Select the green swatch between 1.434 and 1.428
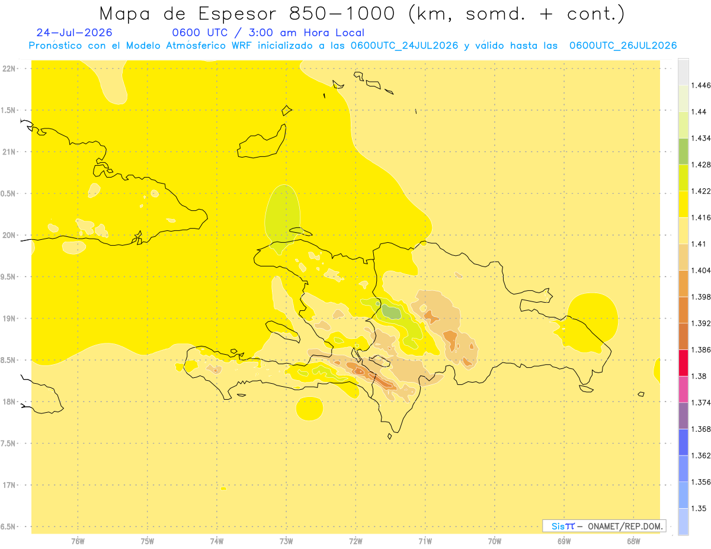Screen dimensions: 711x549 (x=683, y=151)
